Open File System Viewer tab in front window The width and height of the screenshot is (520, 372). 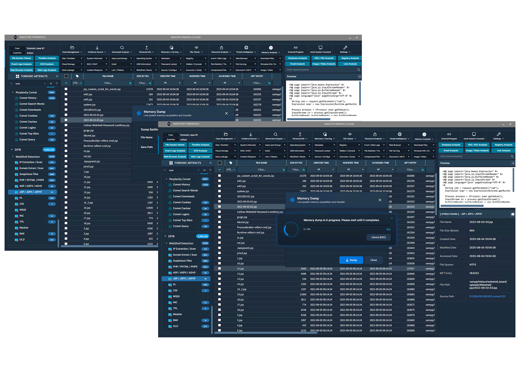pos(175,145)
